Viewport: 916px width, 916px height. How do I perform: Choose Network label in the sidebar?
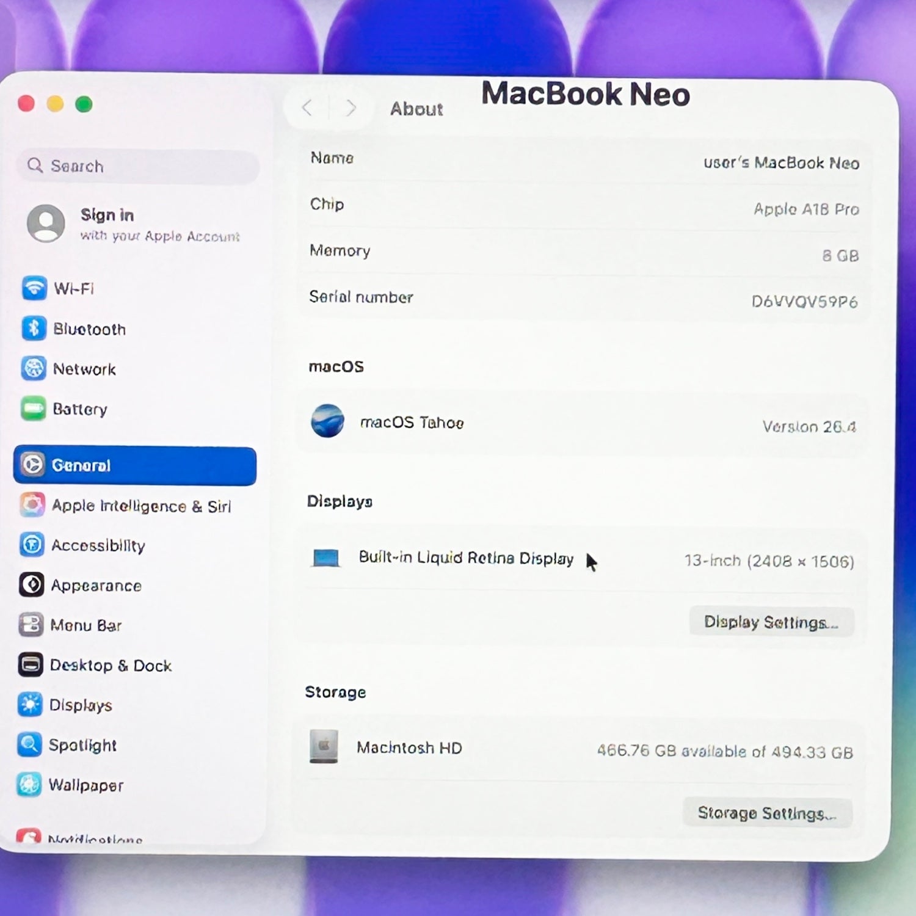pos(84,369)
